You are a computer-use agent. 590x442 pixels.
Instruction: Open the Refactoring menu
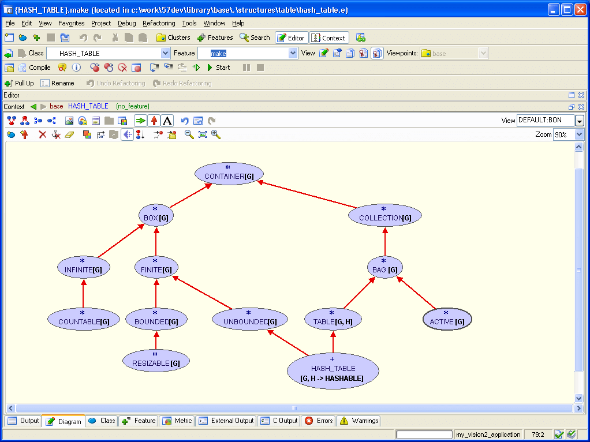pyautogui.click(x=159, y=23)
